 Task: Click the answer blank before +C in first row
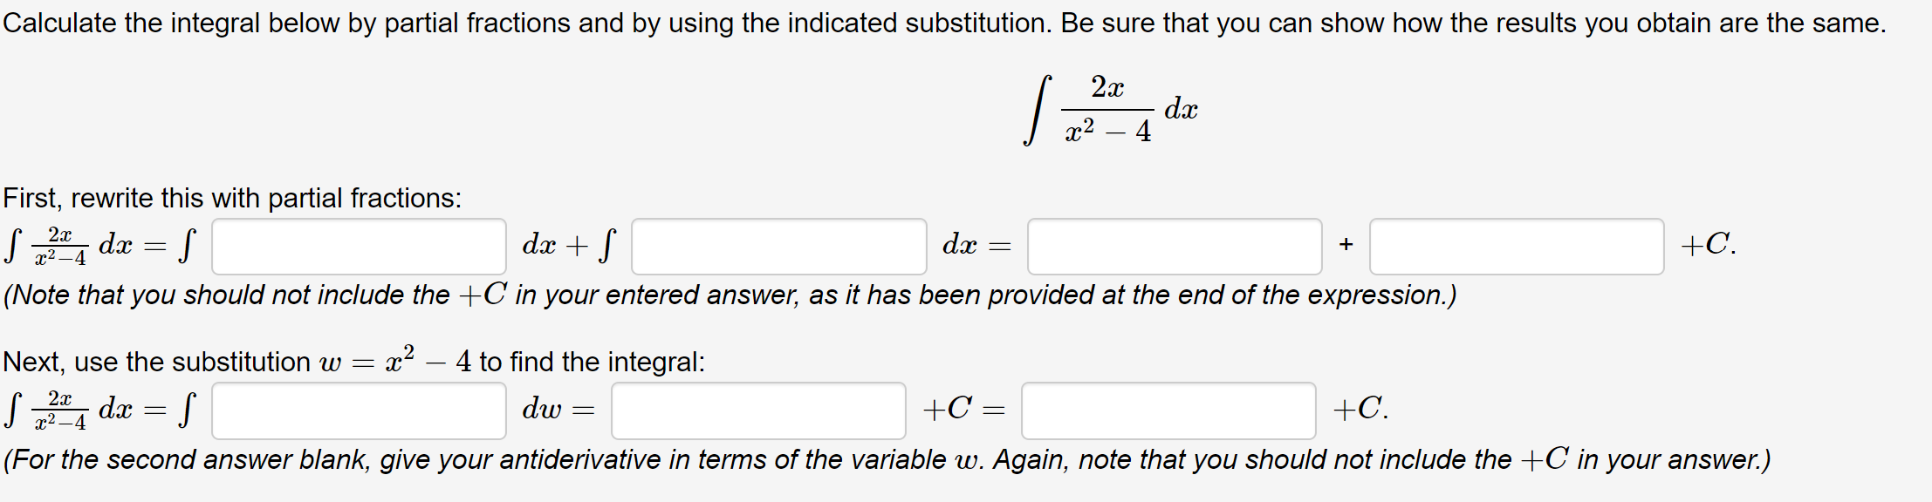tap(1518, 247)
